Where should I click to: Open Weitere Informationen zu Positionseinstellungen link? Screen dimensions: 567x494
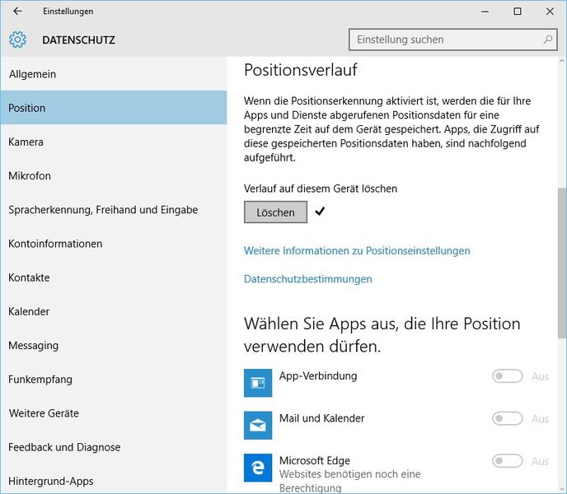[357, 251]
